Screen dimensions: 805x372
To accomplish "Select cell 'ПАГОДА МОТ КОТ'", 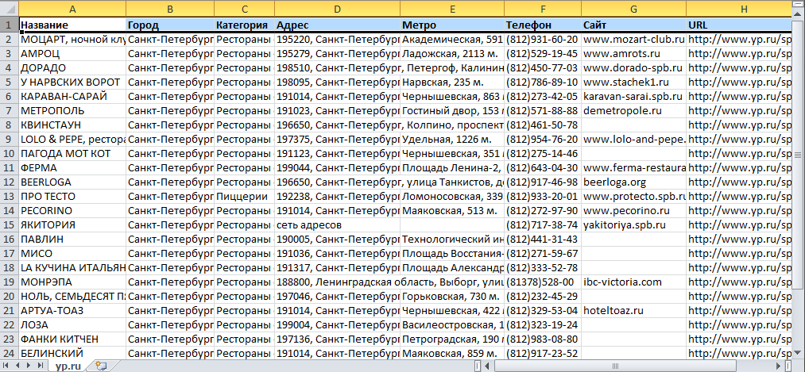I will pyautogui.click(x=72, y=154).
